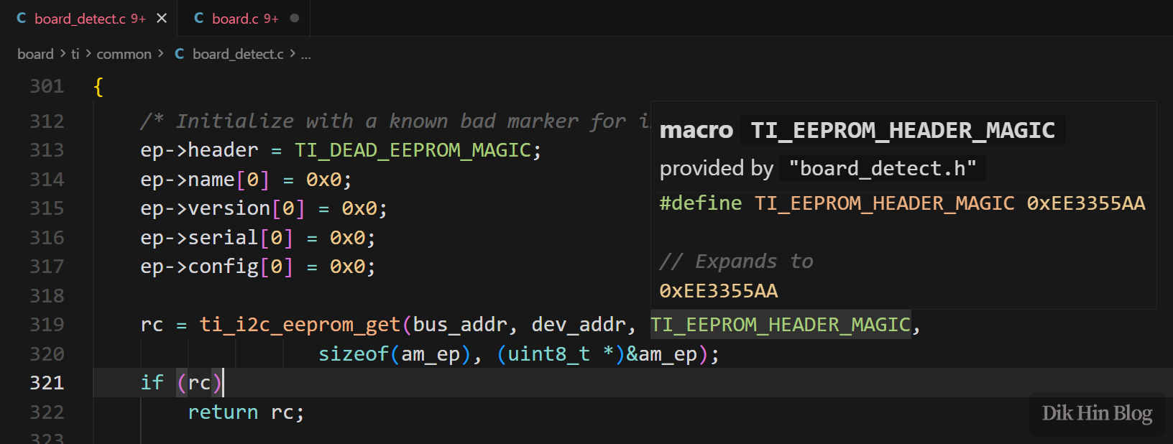Click the unsaved dot on board.c tab
The height and width of the screenshot is (444, 1173).
[x=294, y=18]
